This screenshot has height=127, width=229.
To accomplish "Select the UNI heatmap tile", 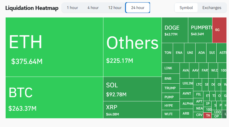I will click(190, 53).
